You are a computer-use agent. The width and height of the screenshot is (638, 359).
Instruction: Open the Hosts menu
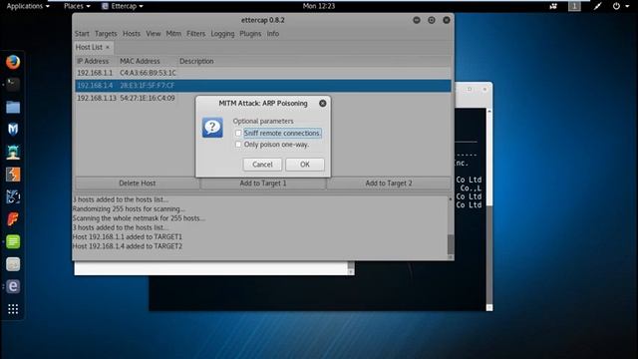click(132, 34)
